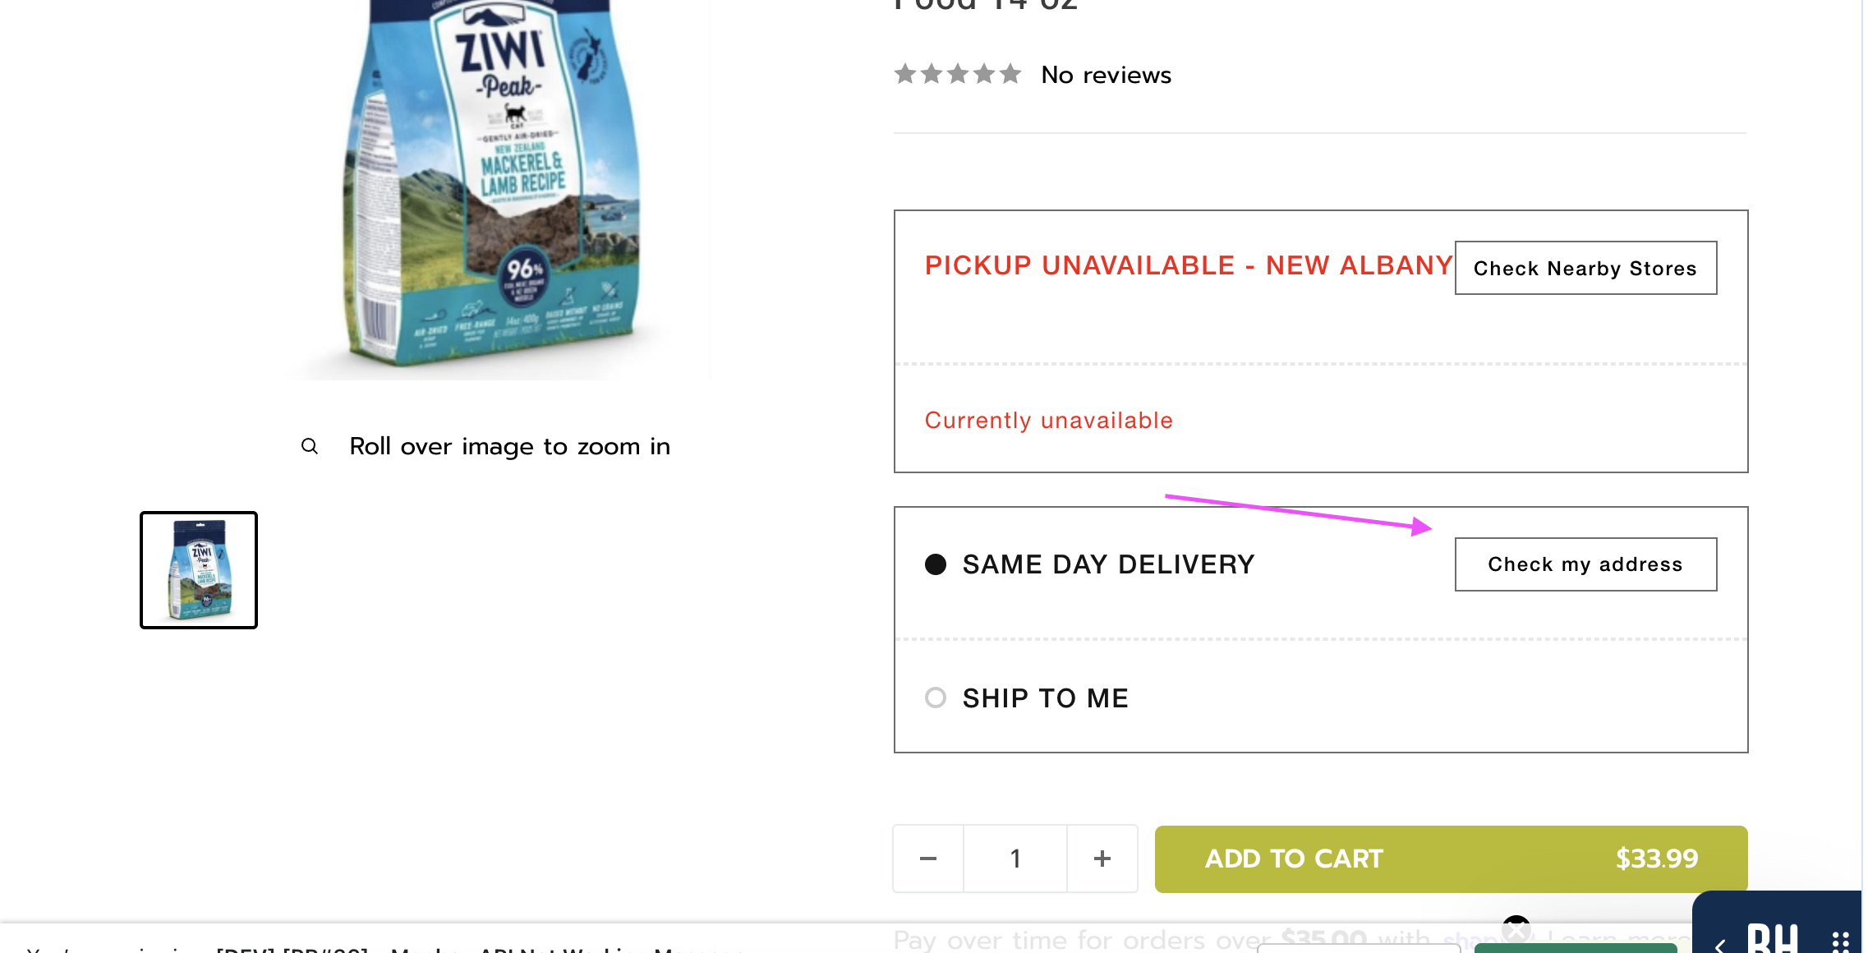Open the No reviews link
The height and width of the screenshot is (953, 1868).
click(1106, 75)
